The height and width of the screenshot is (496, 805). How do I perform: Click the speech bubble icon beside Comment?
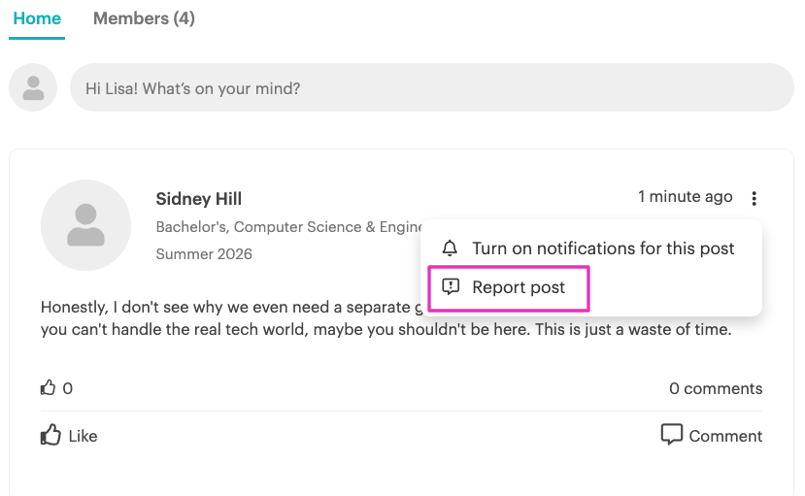[x=671, y=434]
